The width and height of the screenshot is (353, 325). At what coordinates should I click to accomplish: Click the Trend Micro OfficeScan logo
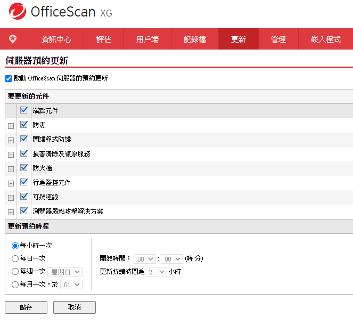click(60, 12)
